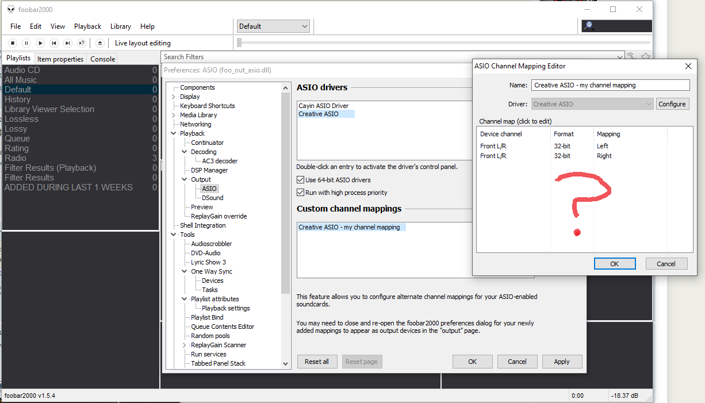Collapse the Playlist attributes branch arrow
Screen dimensions: 705x403
point(185,299)
